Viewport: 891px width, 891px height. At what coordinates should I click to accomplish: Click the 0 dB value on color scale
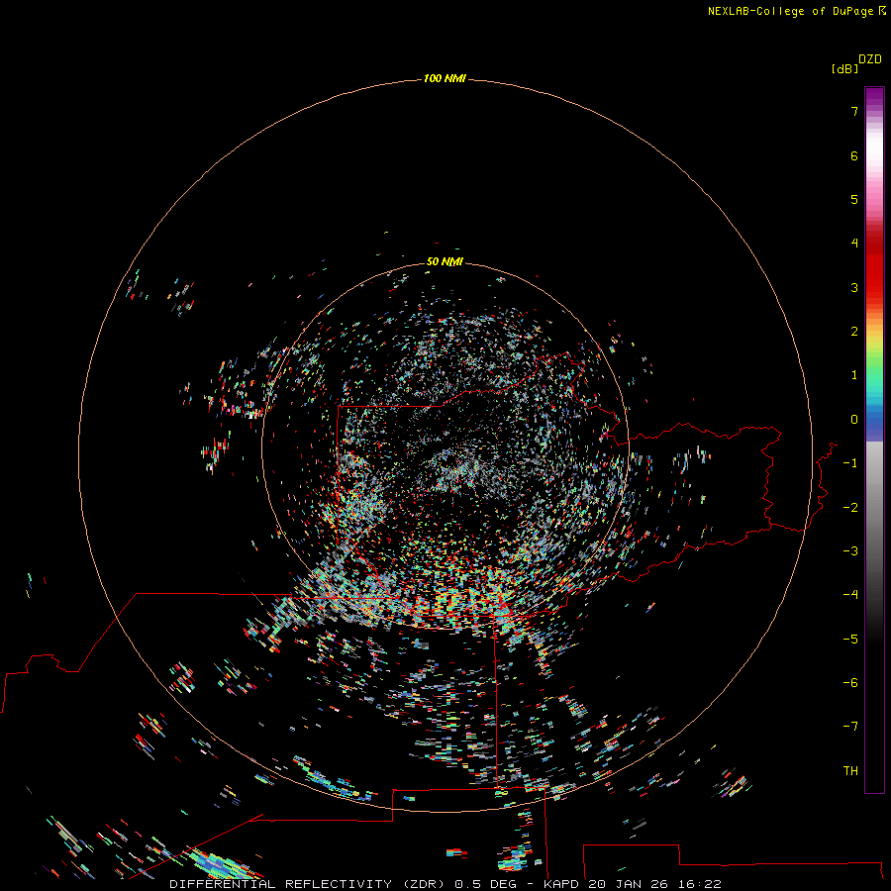pyautogui.click(x=854, y=420)
